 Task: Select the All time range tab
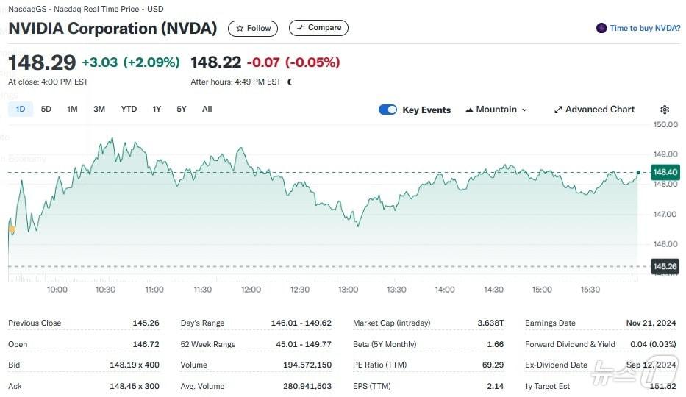207,109
